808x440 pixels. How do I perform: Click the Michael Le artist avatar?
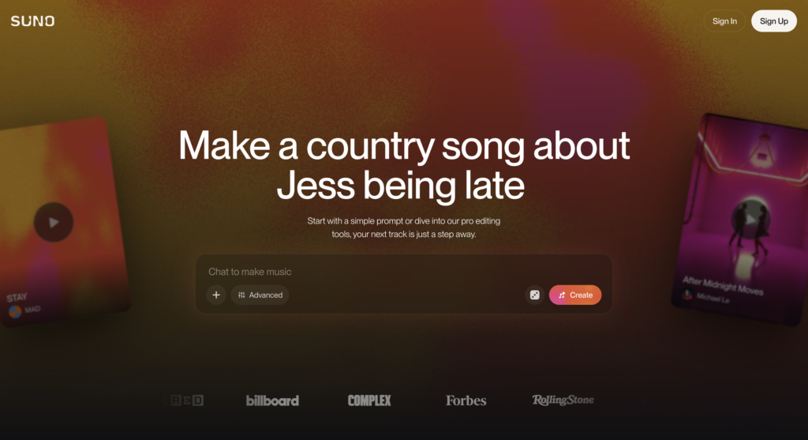coord(687,295)
